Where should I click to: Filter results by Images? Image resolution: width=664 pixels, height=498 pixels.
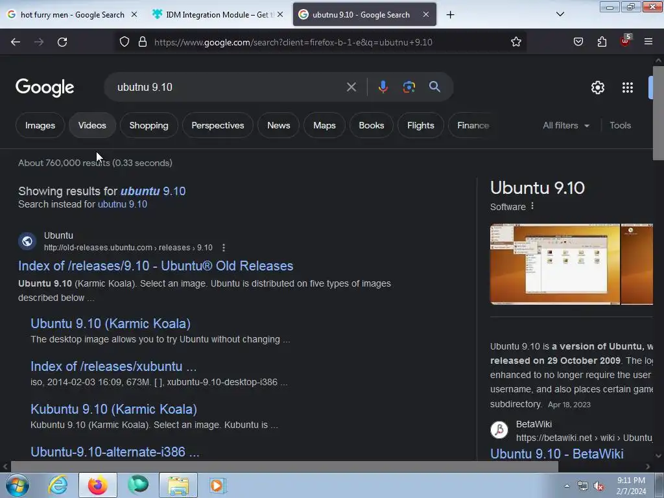40,125
